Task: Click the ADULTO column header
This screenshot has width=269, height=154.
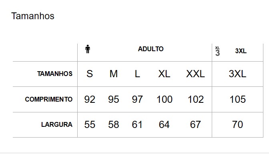Action: pyautogui.click(x=151, y=49)
